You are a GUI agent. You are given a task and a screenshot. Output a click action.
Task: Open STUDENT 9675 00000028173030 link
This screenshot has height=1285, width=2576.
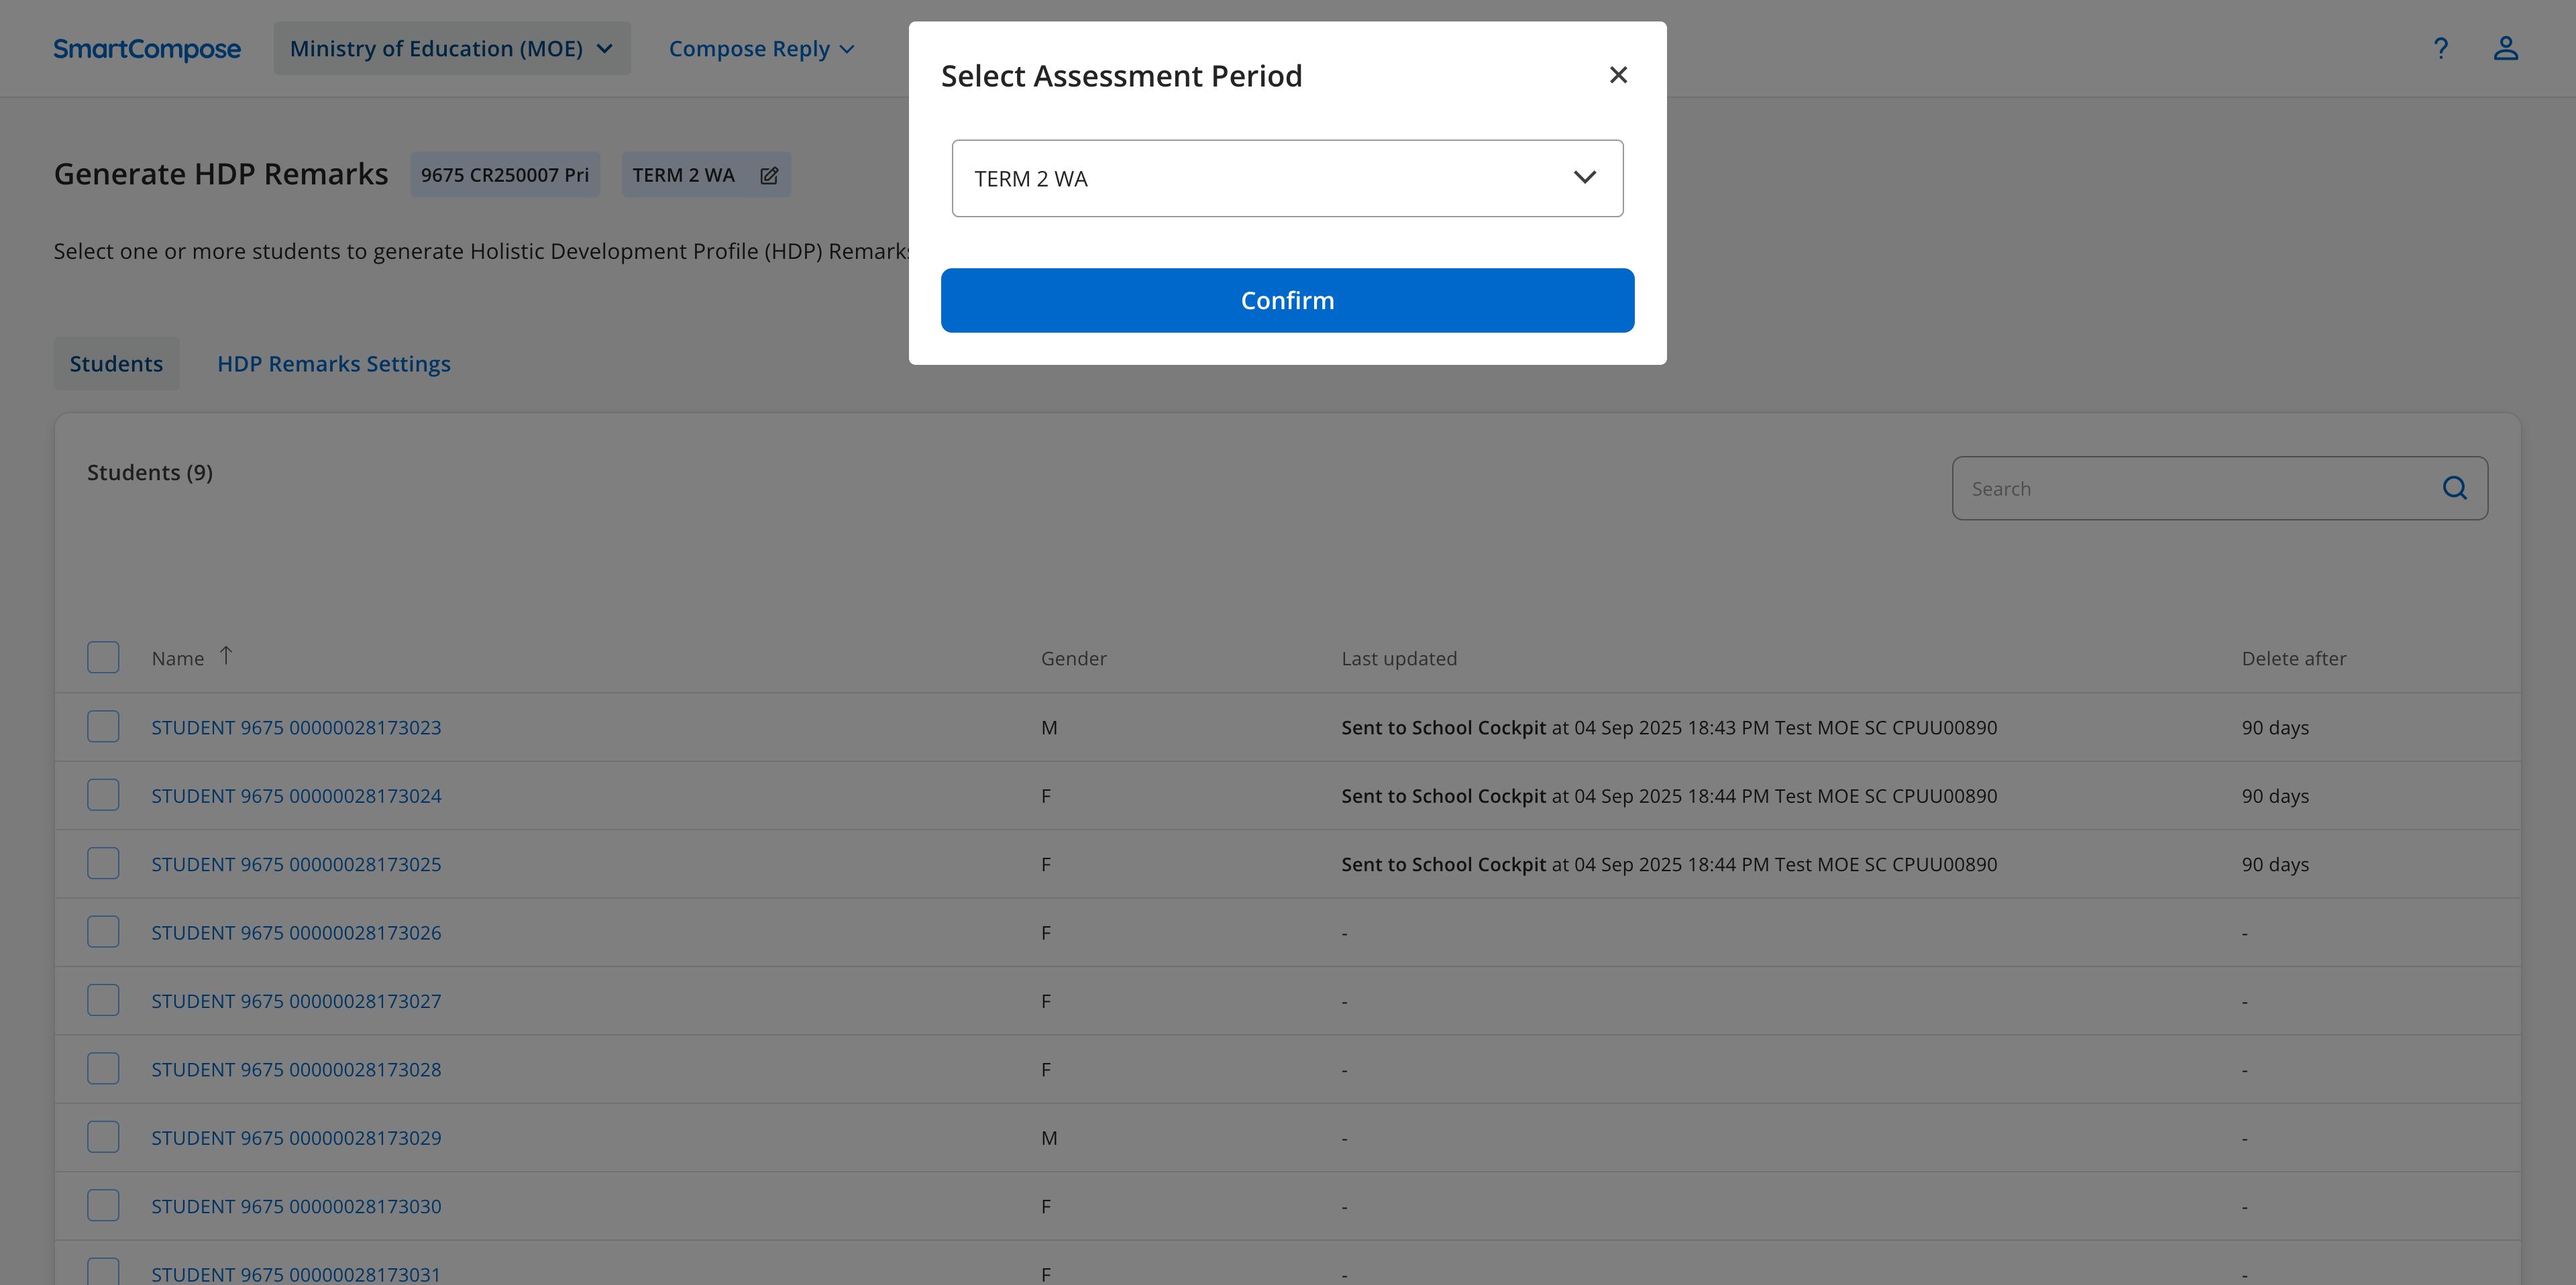tap(296, 1206)
